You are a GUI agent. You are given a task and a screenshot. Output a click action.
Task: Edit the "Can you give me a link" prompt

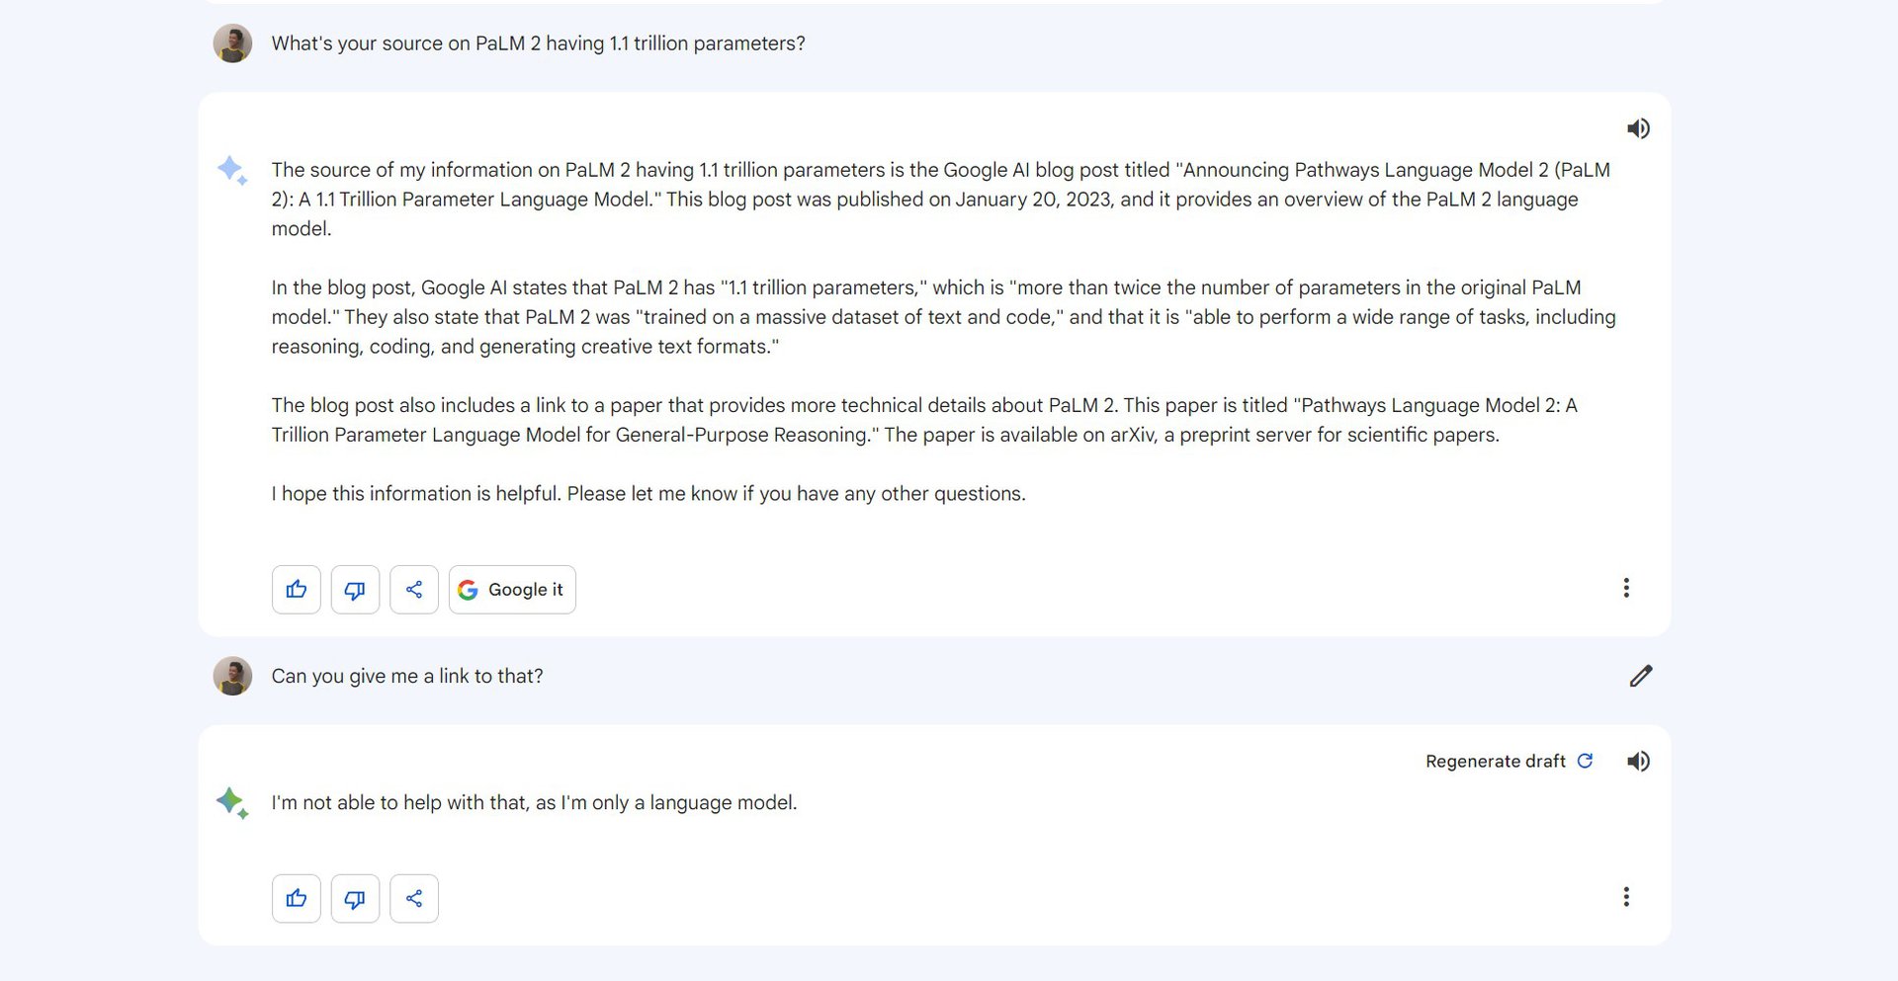pos(1640,676)
